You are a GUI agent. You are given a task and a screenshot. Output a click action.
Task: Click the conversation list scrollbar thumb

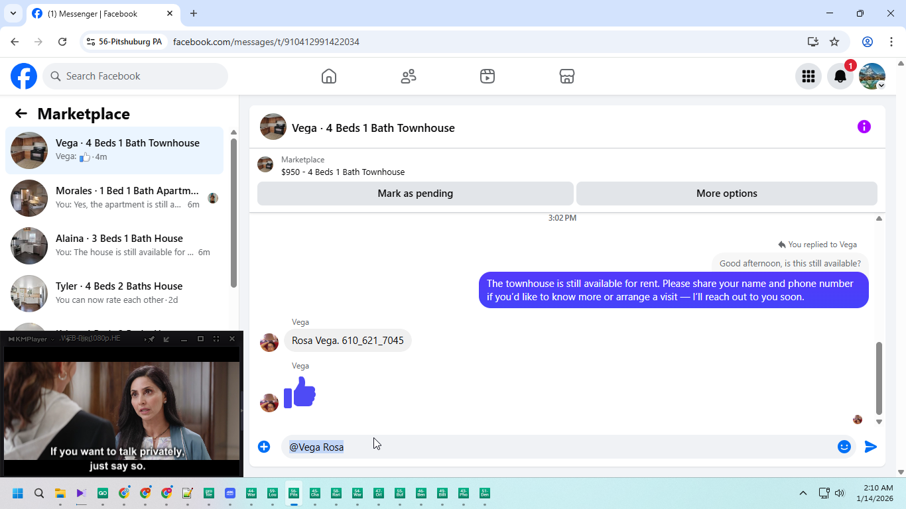[233, 213]
